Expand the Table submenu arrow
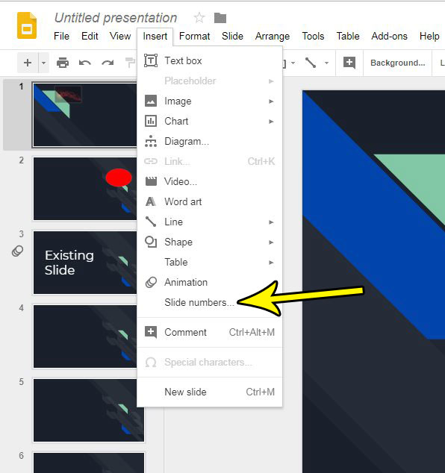Image resolution: width=445 pixels, height=473 pixels. coord(271,263)
